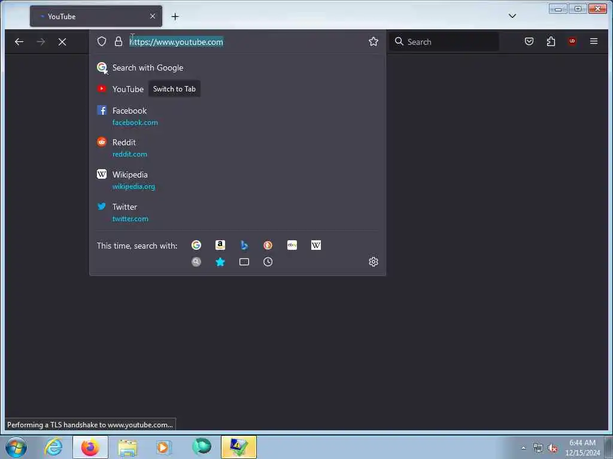Screen dimensions: 613x459
Task: Open a new tab
Action: 175,16
